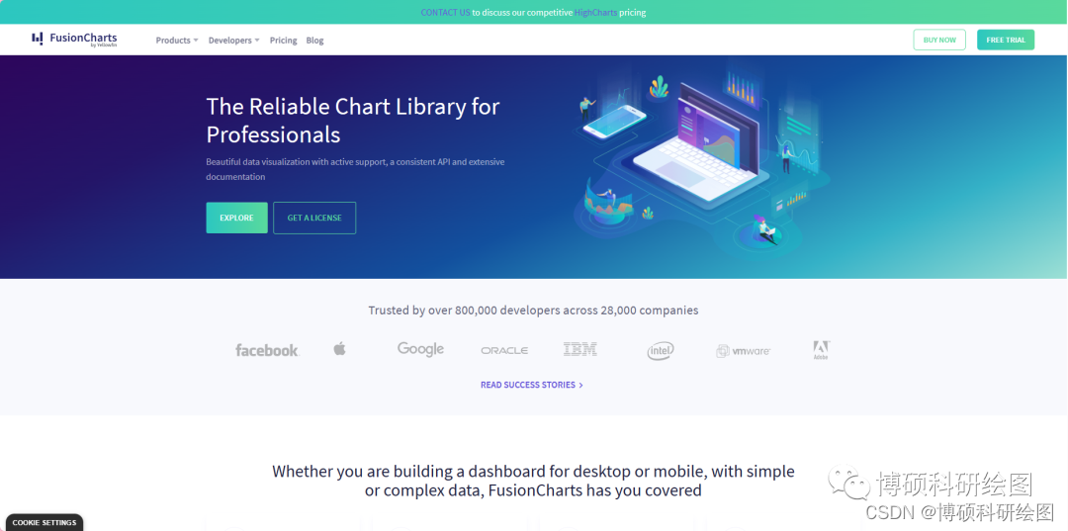Image resolution: width=1068 pixels, height=531 pixels.
Task: Open COOKIE SETTINGS
Action: tap(44, 523)
